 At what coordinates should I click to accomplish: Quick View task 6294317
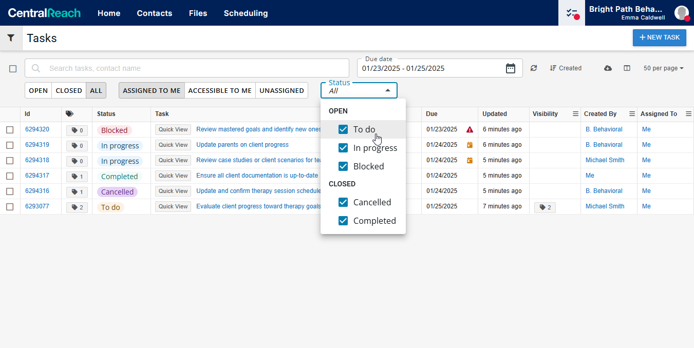(x=173, y=176)
